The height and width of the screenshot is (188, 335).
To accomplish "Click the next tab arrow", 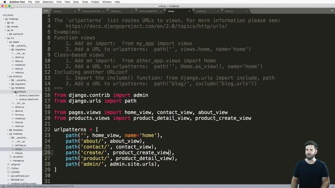I will 47,11.
